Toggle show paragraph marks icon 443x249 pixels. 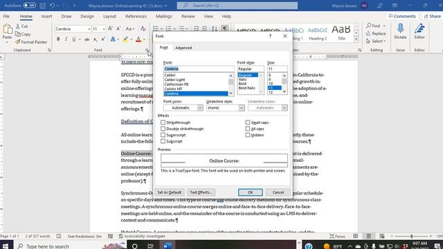click(x=224, y=28)
